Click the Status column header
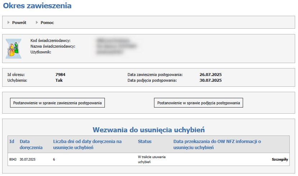Screen dimensions: 298x176 click(145, 142)
